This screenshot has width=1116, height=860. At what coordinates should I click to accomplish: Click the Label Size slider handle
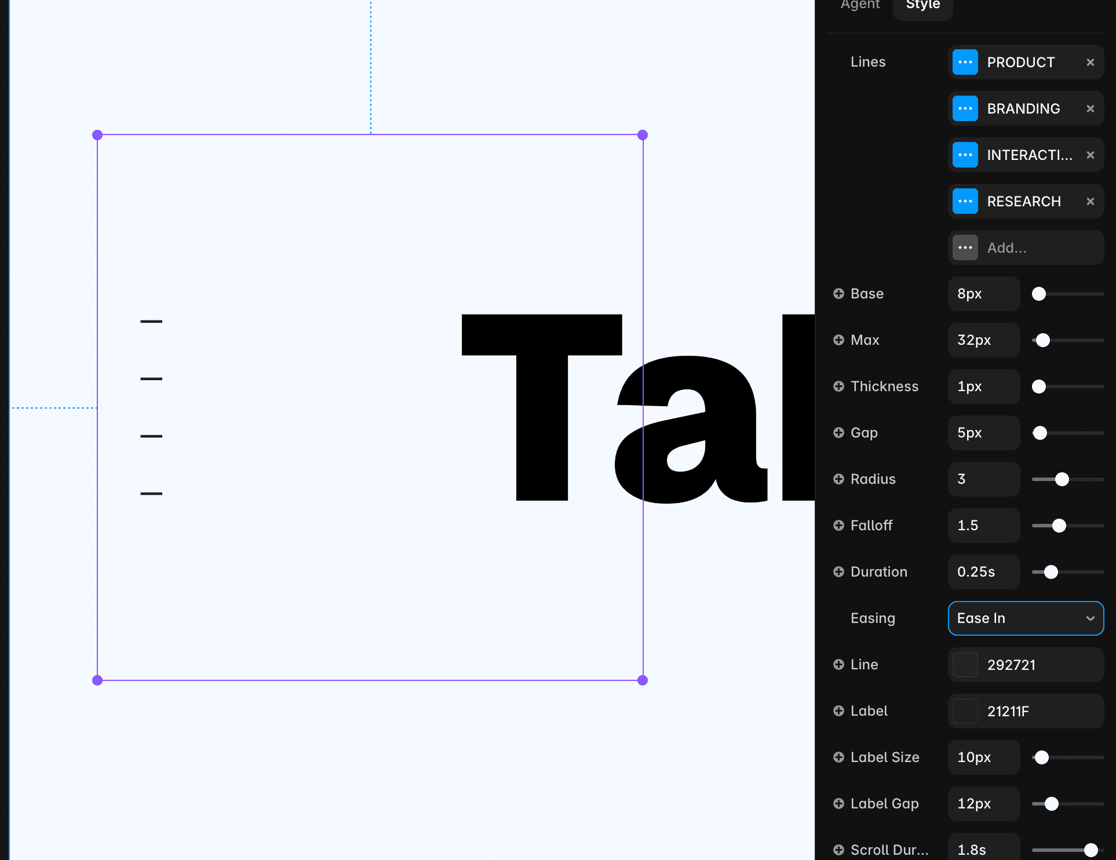pos(1041,757)
